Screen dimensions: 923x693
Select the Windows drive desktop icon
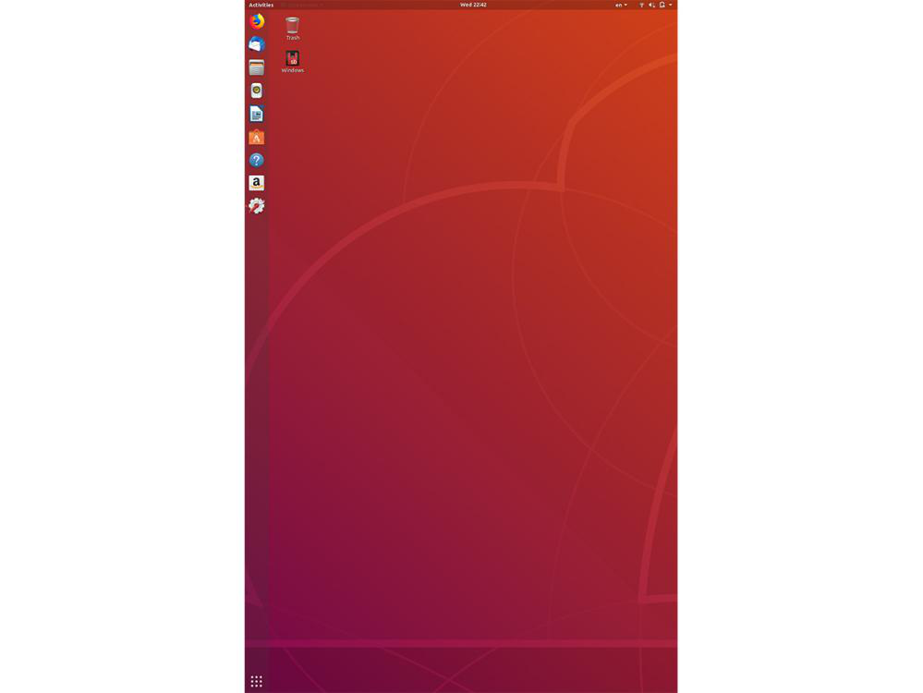(x=293, y=61)
